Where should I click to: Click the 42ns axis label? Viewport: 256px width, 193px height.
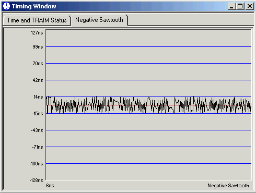tap(38, 80)
